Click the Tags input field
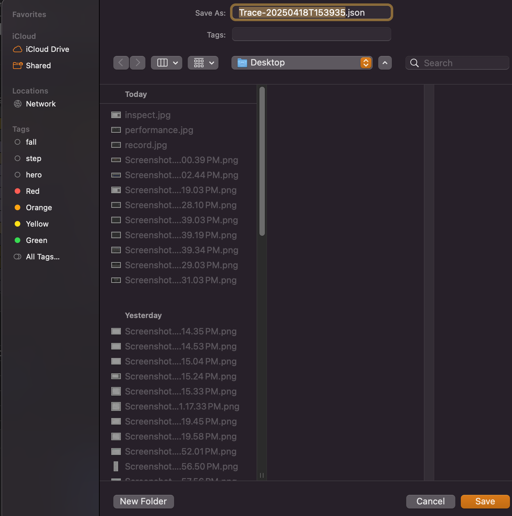The width and height of the screenshot is (512, 516). coord(312,34)
